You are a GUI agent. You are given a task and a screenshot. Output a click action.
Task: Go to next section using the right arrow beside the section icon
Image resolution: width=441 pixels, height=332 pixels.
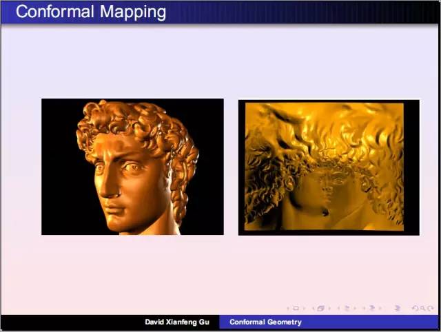(380, 309)
